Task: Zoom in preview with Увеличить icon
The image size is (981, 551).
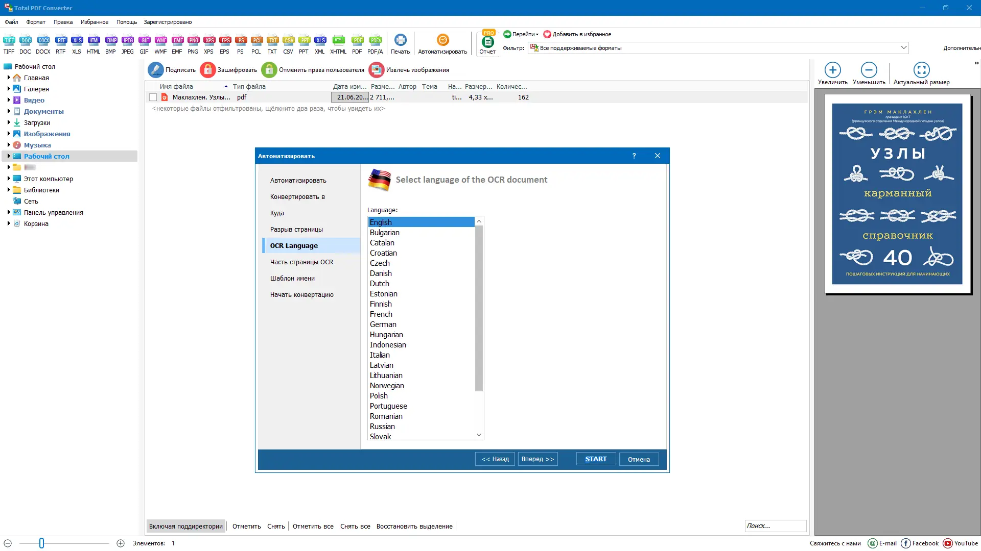Action: (x=832, y=70)
